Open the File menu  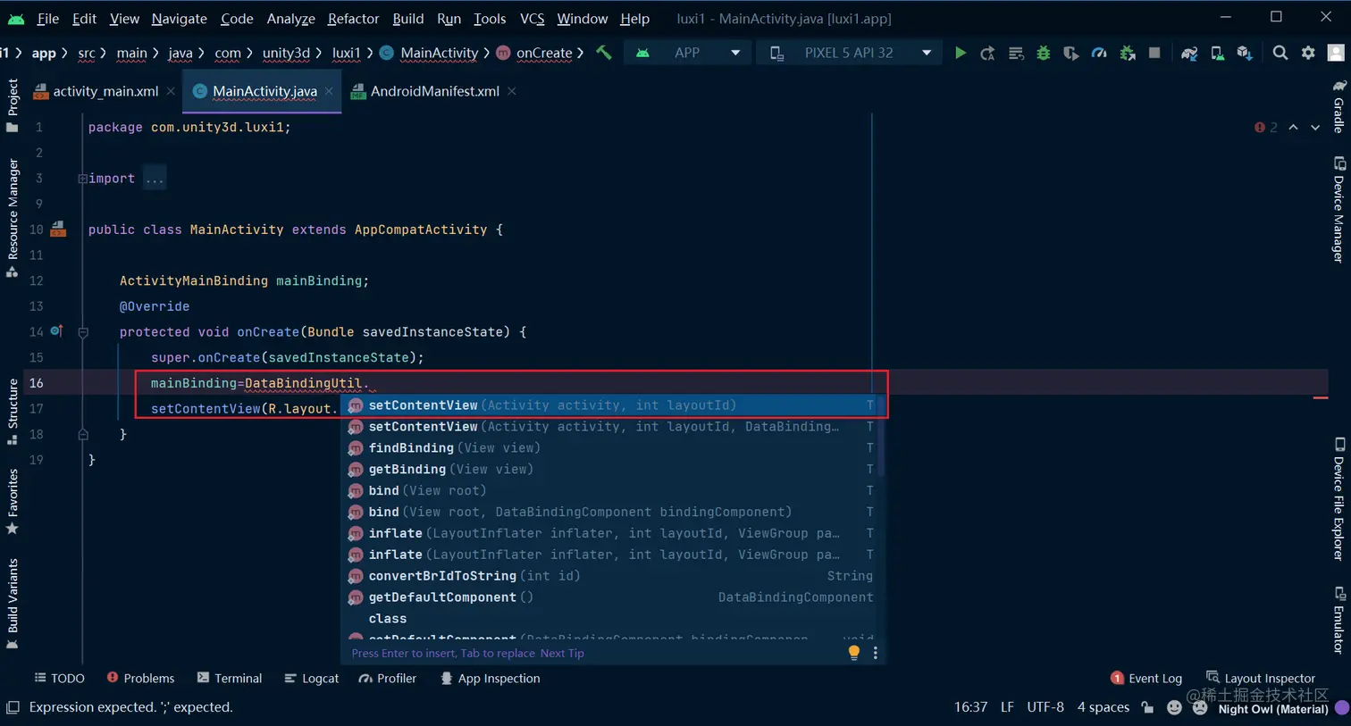click(48, 18)
